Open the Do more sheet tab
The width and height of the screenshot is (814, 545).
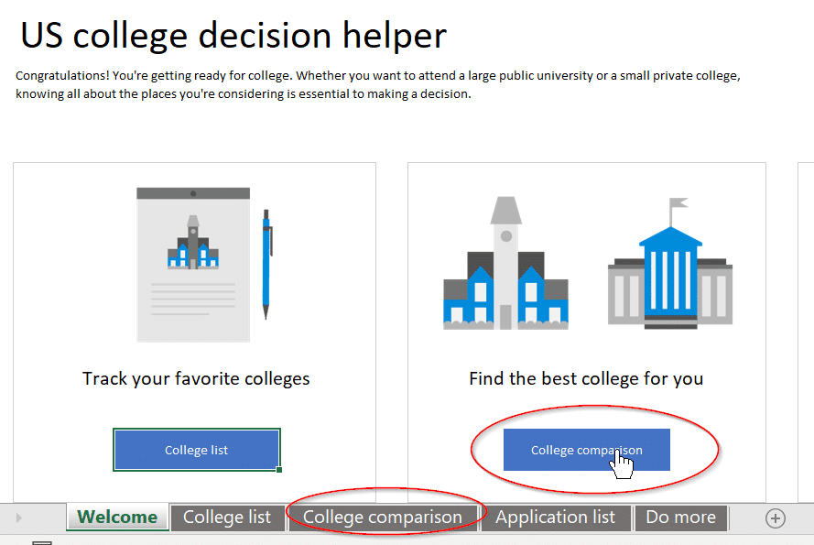(680, 518)
